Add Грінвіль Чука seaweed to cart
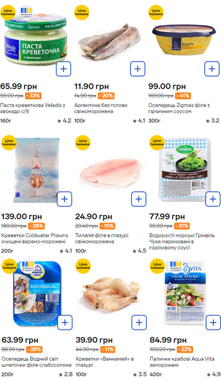This screenshot has height=379, width=221. [213, 199]
